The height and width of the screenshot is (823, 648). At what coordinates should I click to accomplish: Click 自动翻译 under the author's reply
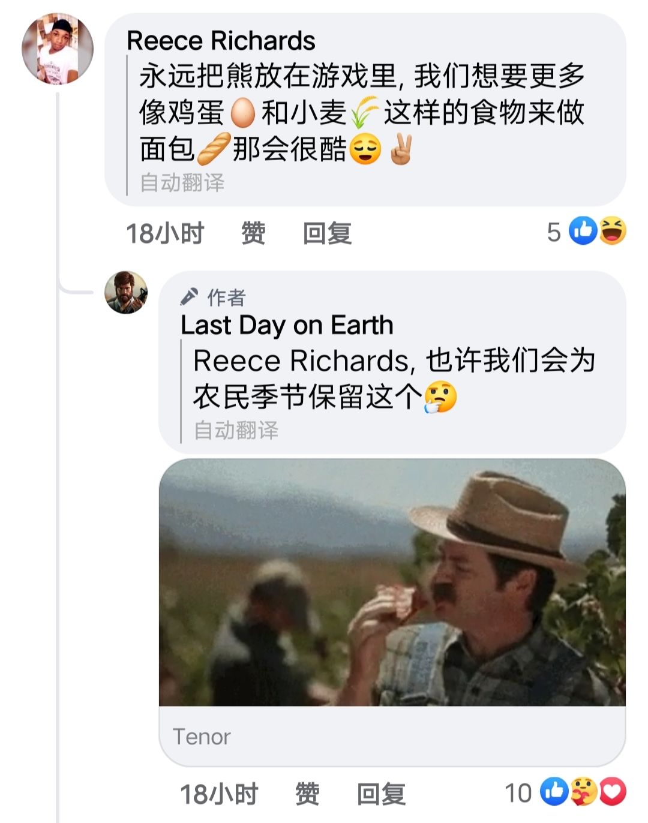click(x=236, y=430)
